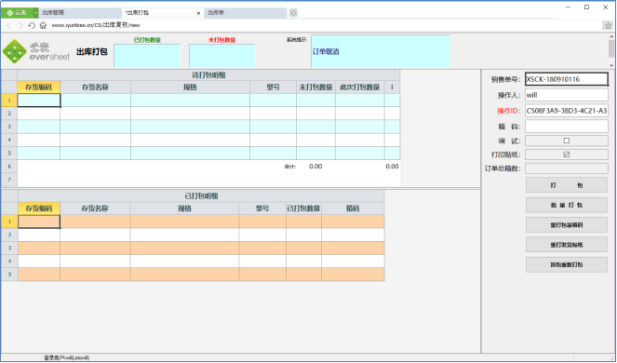Open the 云表 dropdown arrow
This screenshot has width=617, height=363.
pyautogui.click(x=35, y=13)
